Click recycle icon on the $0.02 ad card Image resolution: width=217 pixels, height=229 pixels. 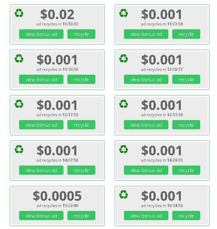(x=19, y=13)
